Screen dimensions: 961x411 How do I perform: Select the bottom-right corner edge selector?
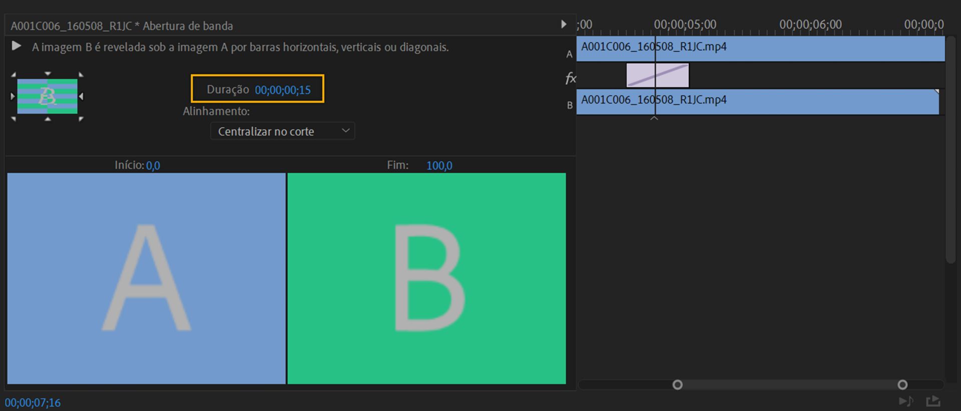point(81,118)
